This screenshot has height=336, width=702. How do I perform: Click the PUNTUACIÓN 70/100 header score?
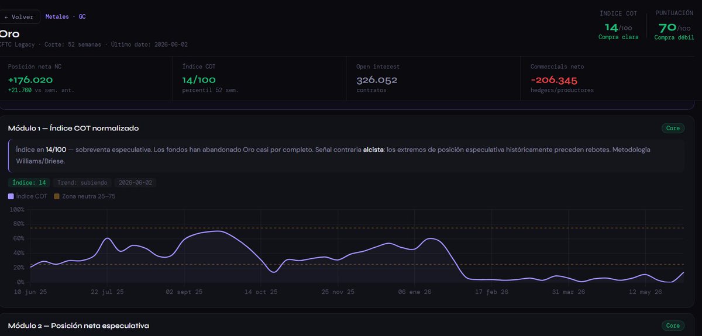click(x=675, y=27)
